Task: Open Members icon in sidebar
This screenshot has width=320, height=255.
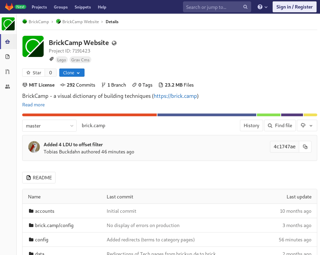Action: pos(7,87)
